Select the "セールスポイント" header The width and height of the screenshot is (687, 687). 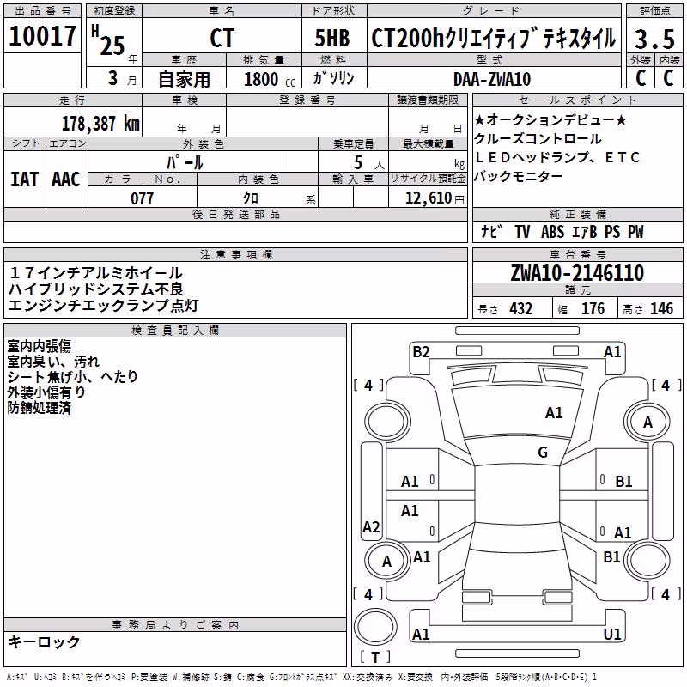click(577, 100)
